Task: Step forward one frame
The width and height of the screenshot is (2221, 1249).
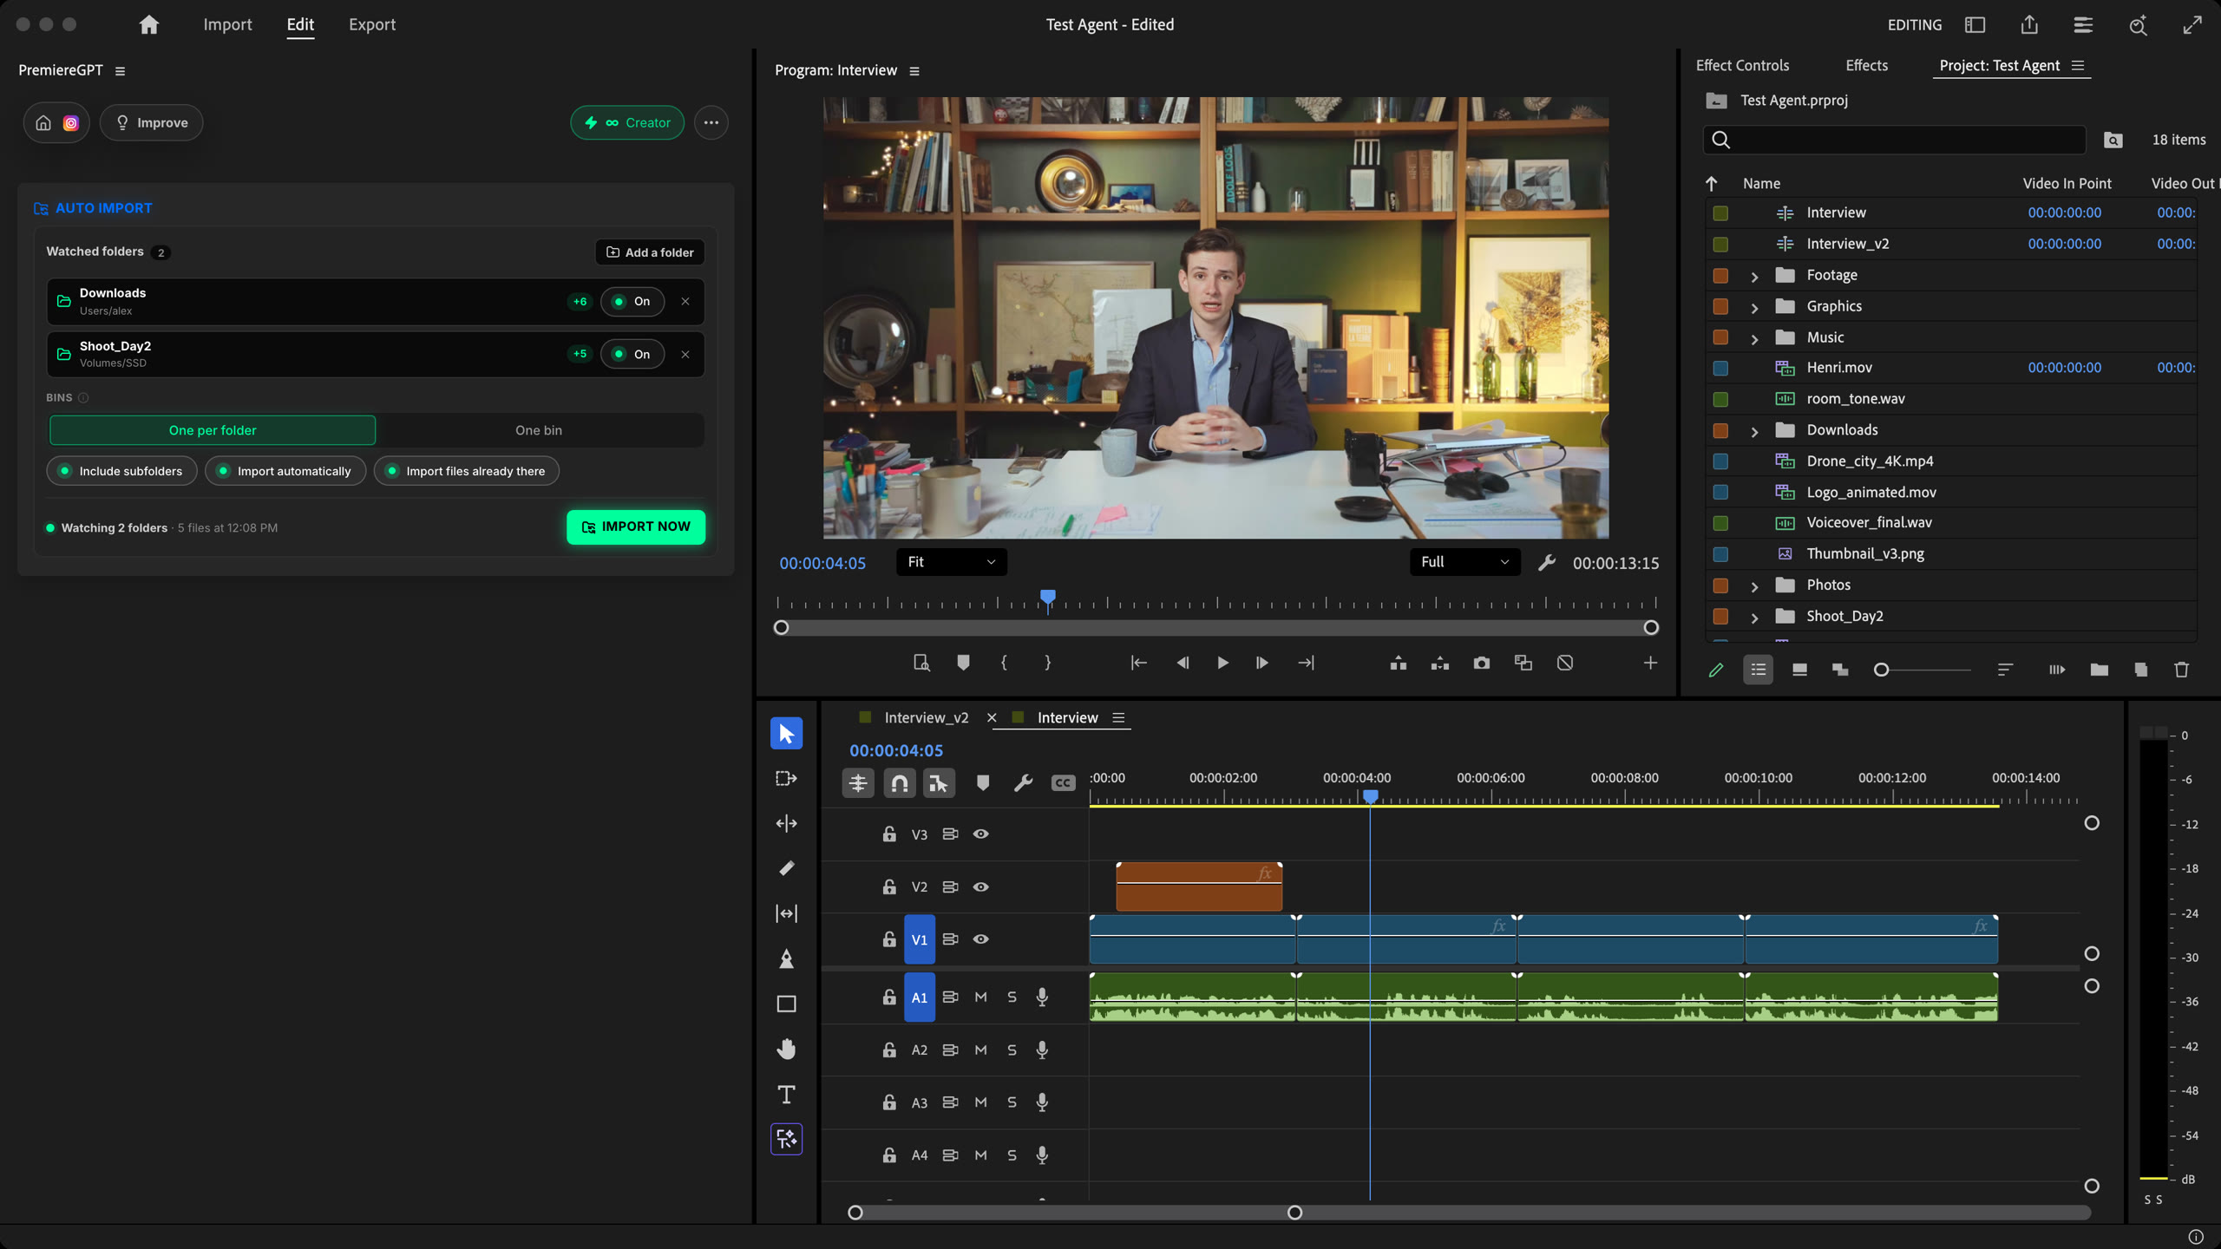Action: tap(1261, 663)
